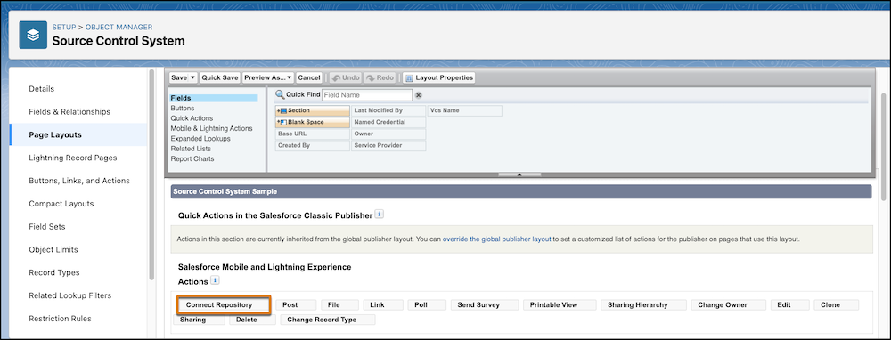891x340 pixels.
Task: Click info icon beside Classic Publisher heading
Action: point(380,215)
